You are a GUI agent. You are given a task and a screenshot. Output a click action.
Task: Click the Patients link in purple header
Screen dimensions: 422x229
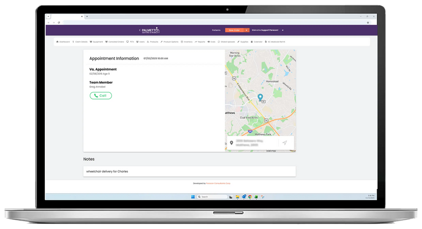click(x=216, y=31)
